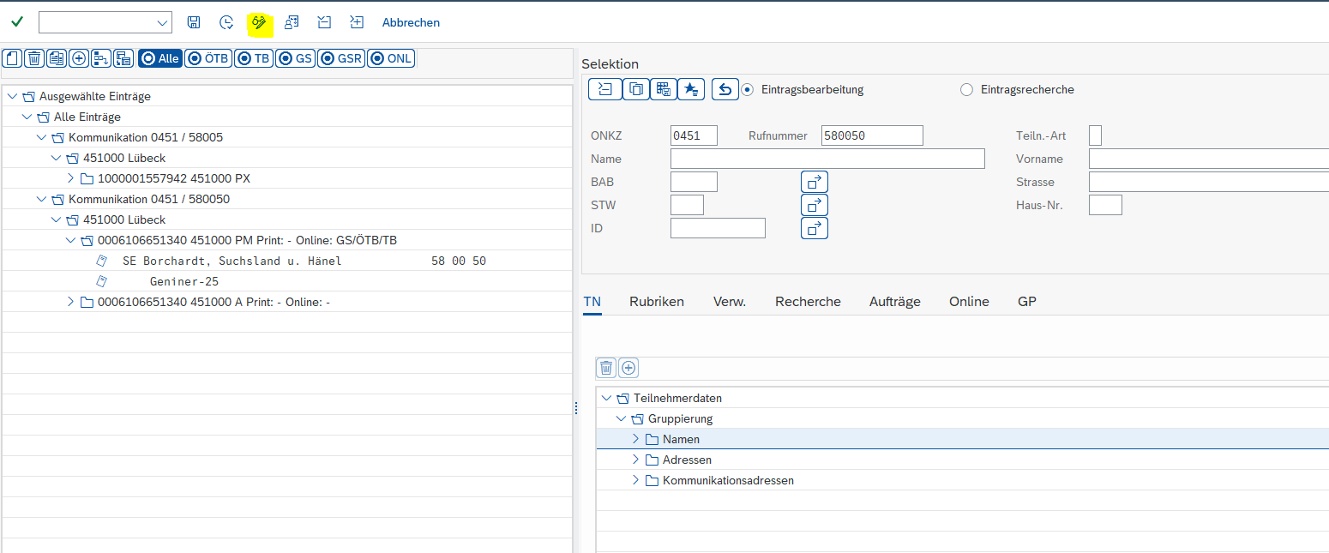Select the TB filter toggle

point(254,58)
